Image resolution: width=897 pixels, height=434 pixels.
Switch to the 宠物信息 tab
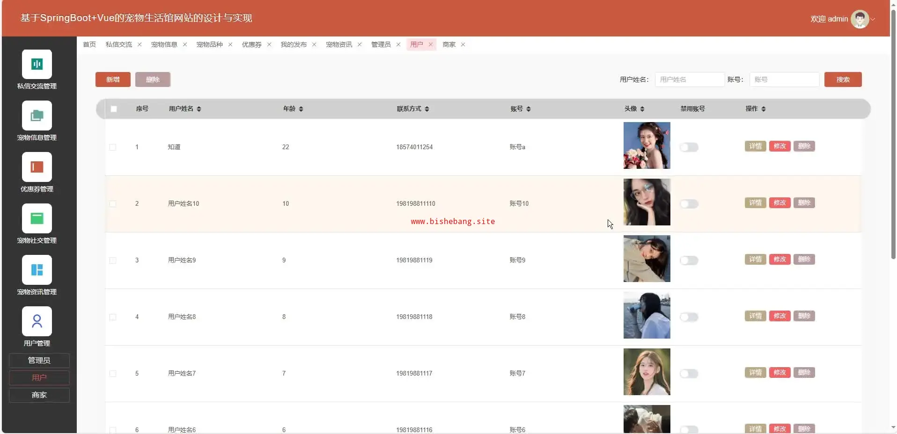tap(164, 44)
